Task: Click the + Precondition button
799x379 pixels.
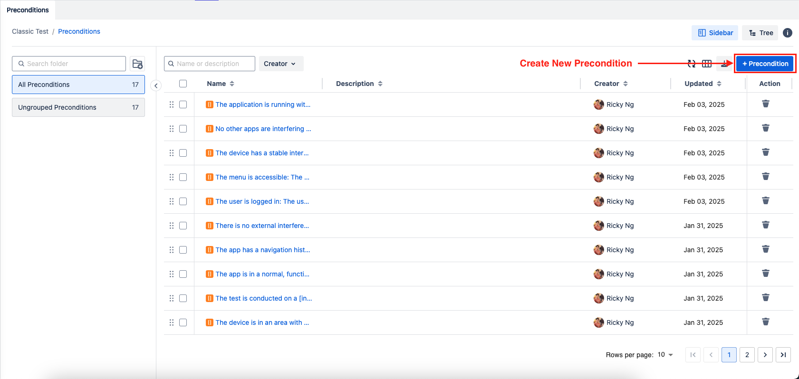Action: 765,64
